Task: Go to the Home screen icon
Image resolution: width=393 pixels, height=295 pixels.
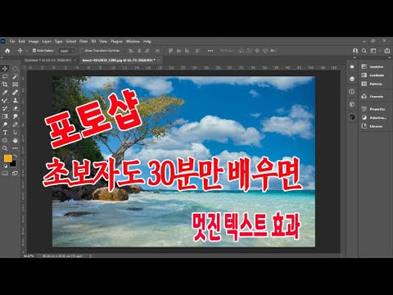Action: click(7, 51)
